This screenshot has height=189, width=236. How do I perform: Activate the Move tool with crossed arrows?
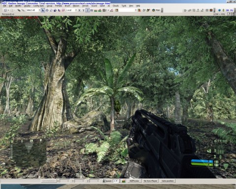pyautogui.click(x=47, y=10)
